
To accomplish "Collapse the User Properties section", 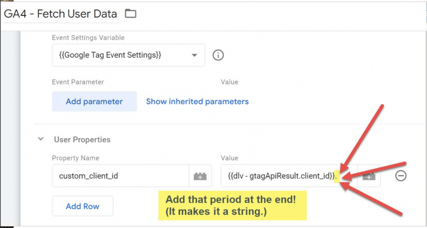I will point(41,139).
